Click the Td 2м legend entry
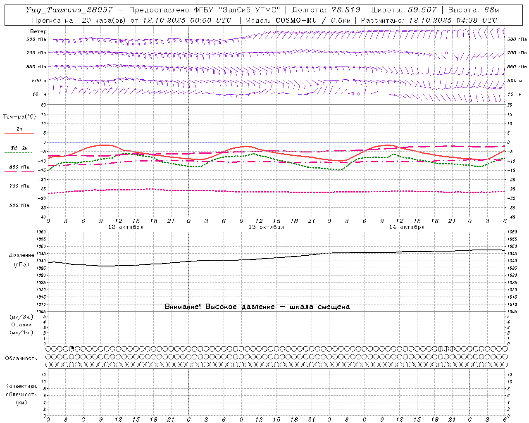 point(19,148)
